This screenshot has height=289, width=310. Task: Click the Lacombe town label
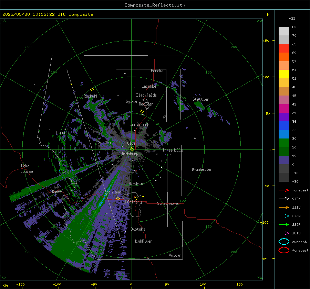click(149, 86)
